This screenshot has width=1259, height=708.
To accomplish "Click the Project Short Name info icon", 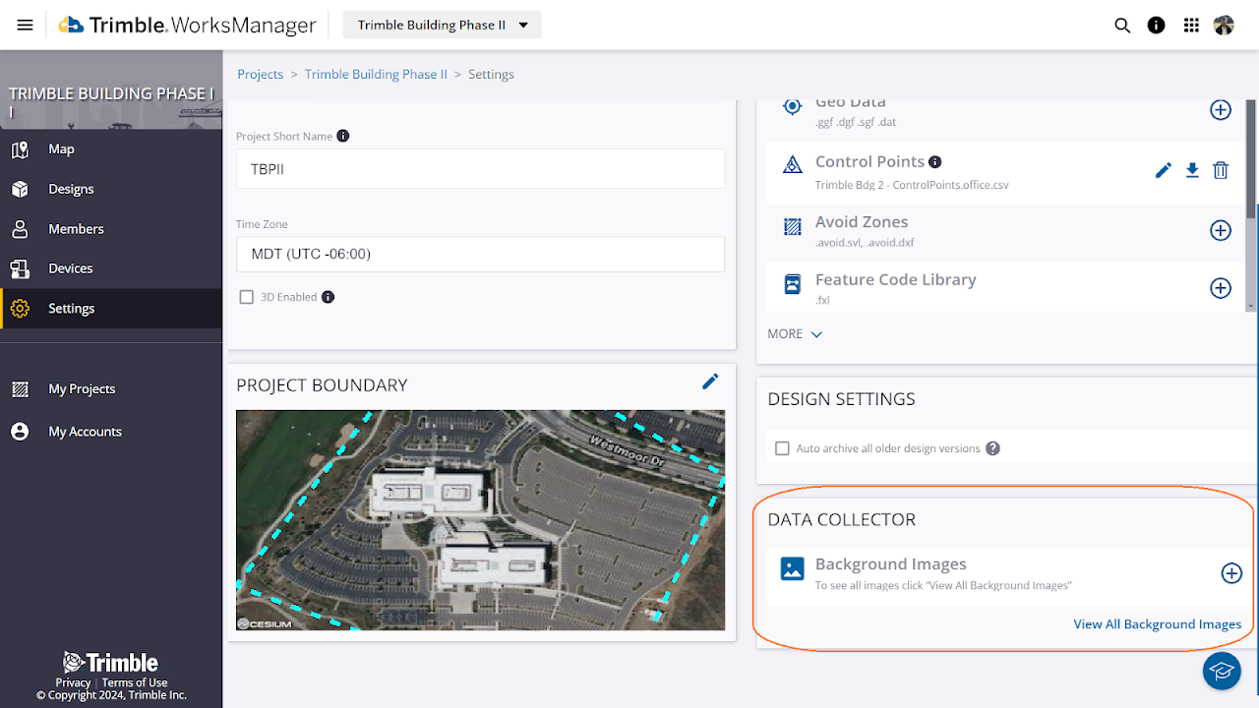I will click(x=343, y=136).
